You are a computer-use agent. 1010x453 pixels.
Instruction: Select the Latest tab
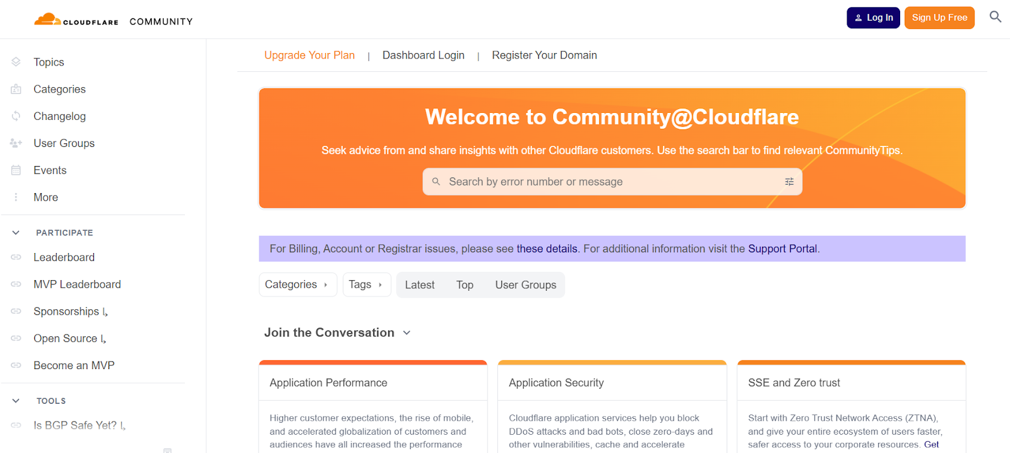coord(420,285)
